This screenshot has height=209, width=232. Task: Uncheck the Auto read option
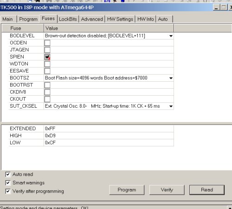click(8, 174)
